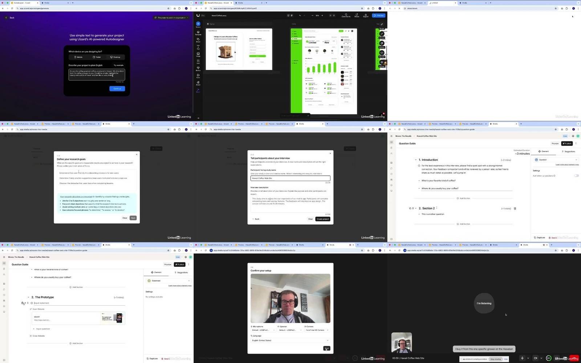Click the Uizard zoom-in plus control
This screenshot has width=581, height=363.
(322, 16)
